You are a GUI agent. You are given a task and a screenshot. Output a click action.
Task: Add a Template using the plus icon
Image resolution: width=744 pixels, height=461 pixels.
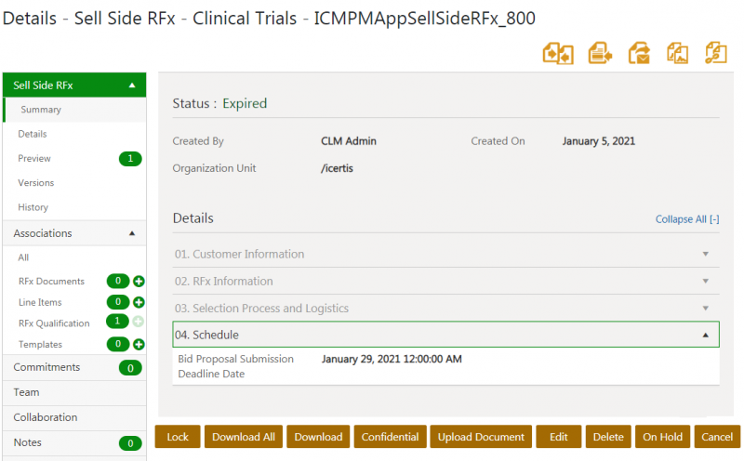139,345
